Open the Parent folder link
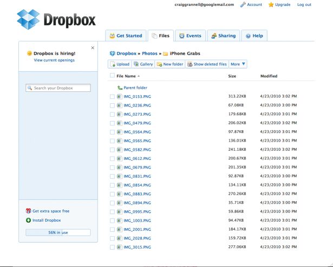The image size is (333, 267). 135,88
